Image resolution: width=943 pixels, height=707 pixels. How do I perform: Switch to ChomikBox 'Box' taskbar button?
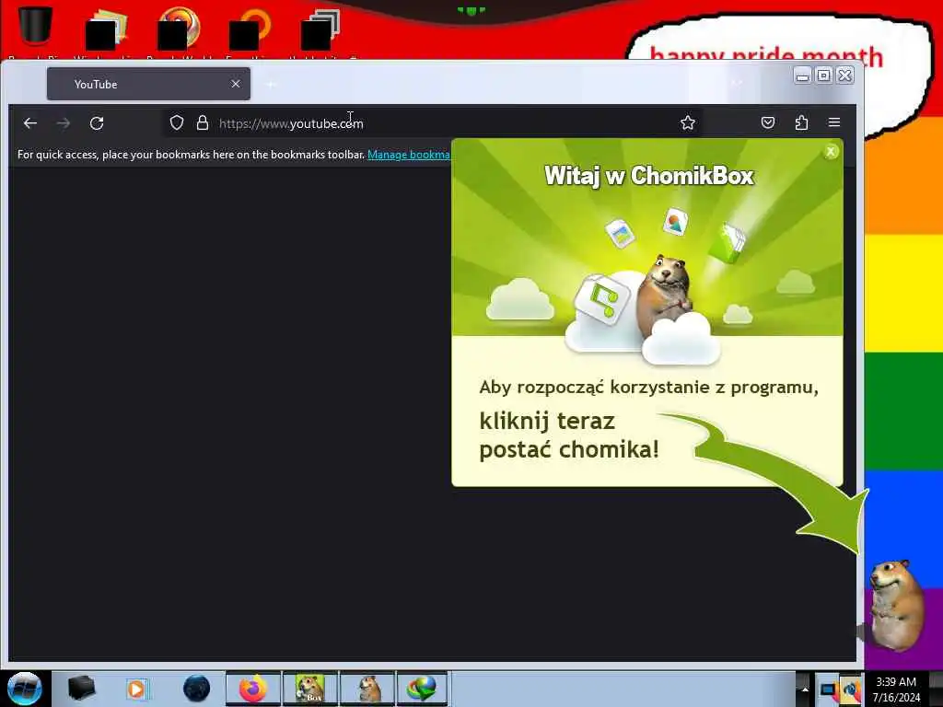click(x=309, y=689)
